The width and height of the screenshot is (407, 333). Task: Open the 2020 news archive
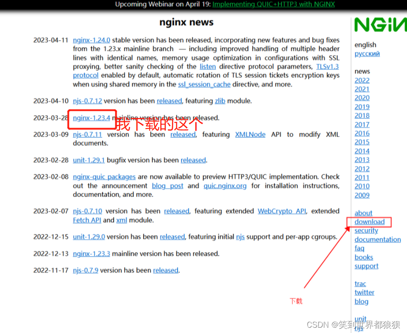point(362,98)
